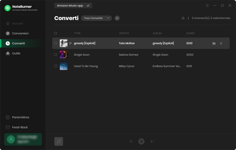Click the 02:52 duration value
The image size is (236, 150).
tap(190, 55)
